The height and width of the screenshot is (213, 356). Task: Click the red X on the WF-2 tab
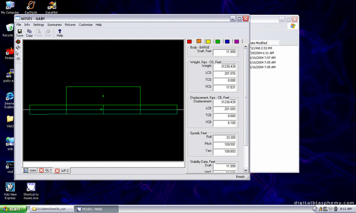(57, 171)
